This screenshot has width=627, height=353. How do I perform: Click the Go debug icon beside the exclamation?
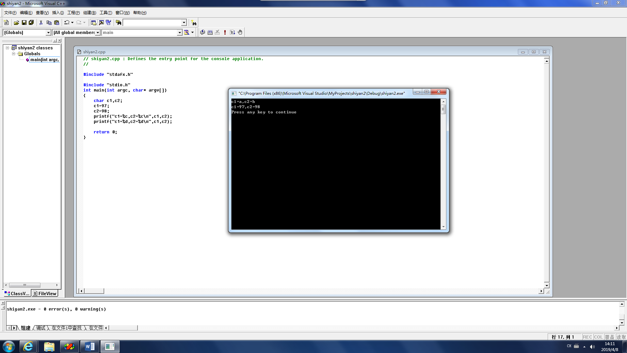pyautogui.click(x=233, y=32)
